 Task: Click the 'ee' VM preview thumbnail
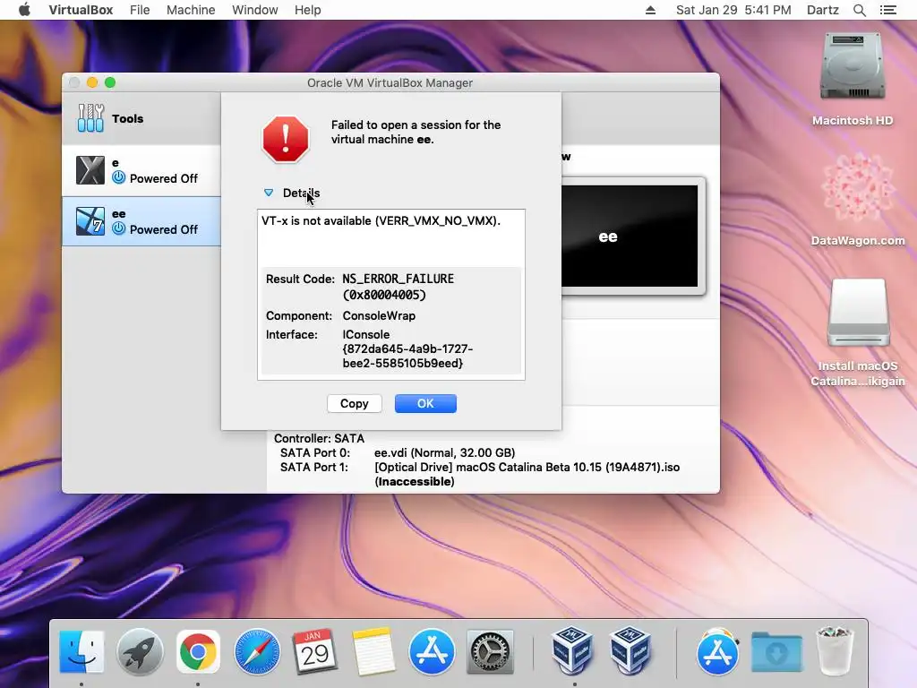coord(630,236)
